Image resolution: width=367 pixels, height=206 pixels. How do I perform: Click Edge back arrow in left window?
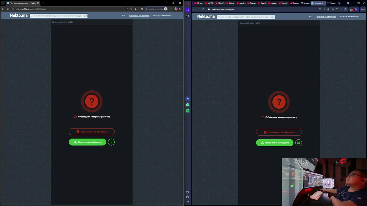tap(3, 9)
